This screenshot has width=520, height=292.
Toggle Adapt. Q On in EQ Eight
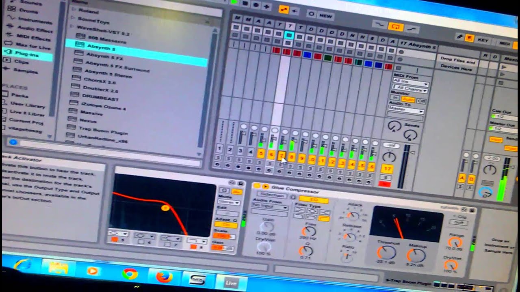[226, 224]
